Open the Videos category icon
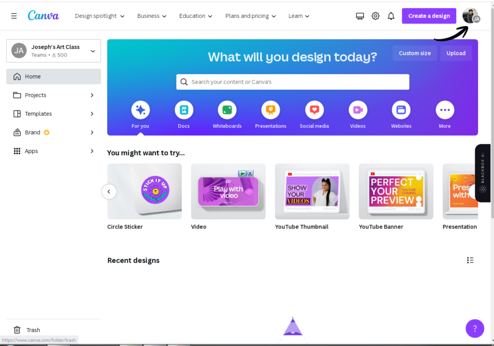 click(357, 110)
